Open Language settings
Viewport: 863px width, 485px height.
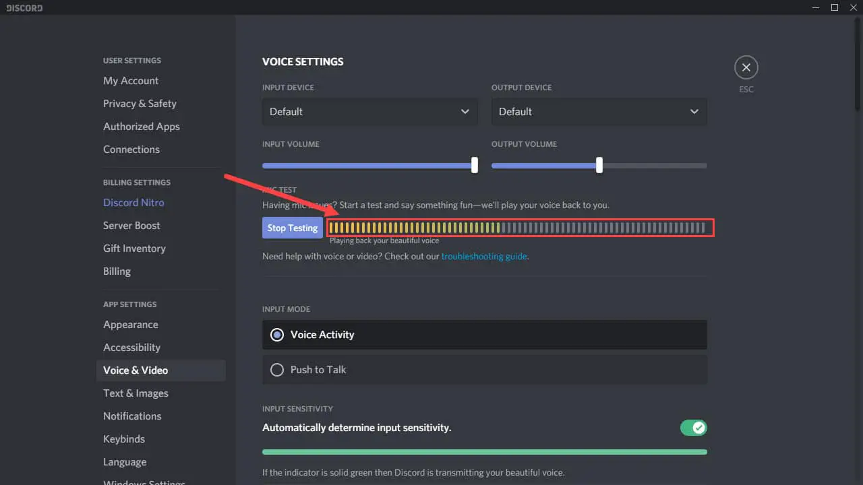coord(125,462)
